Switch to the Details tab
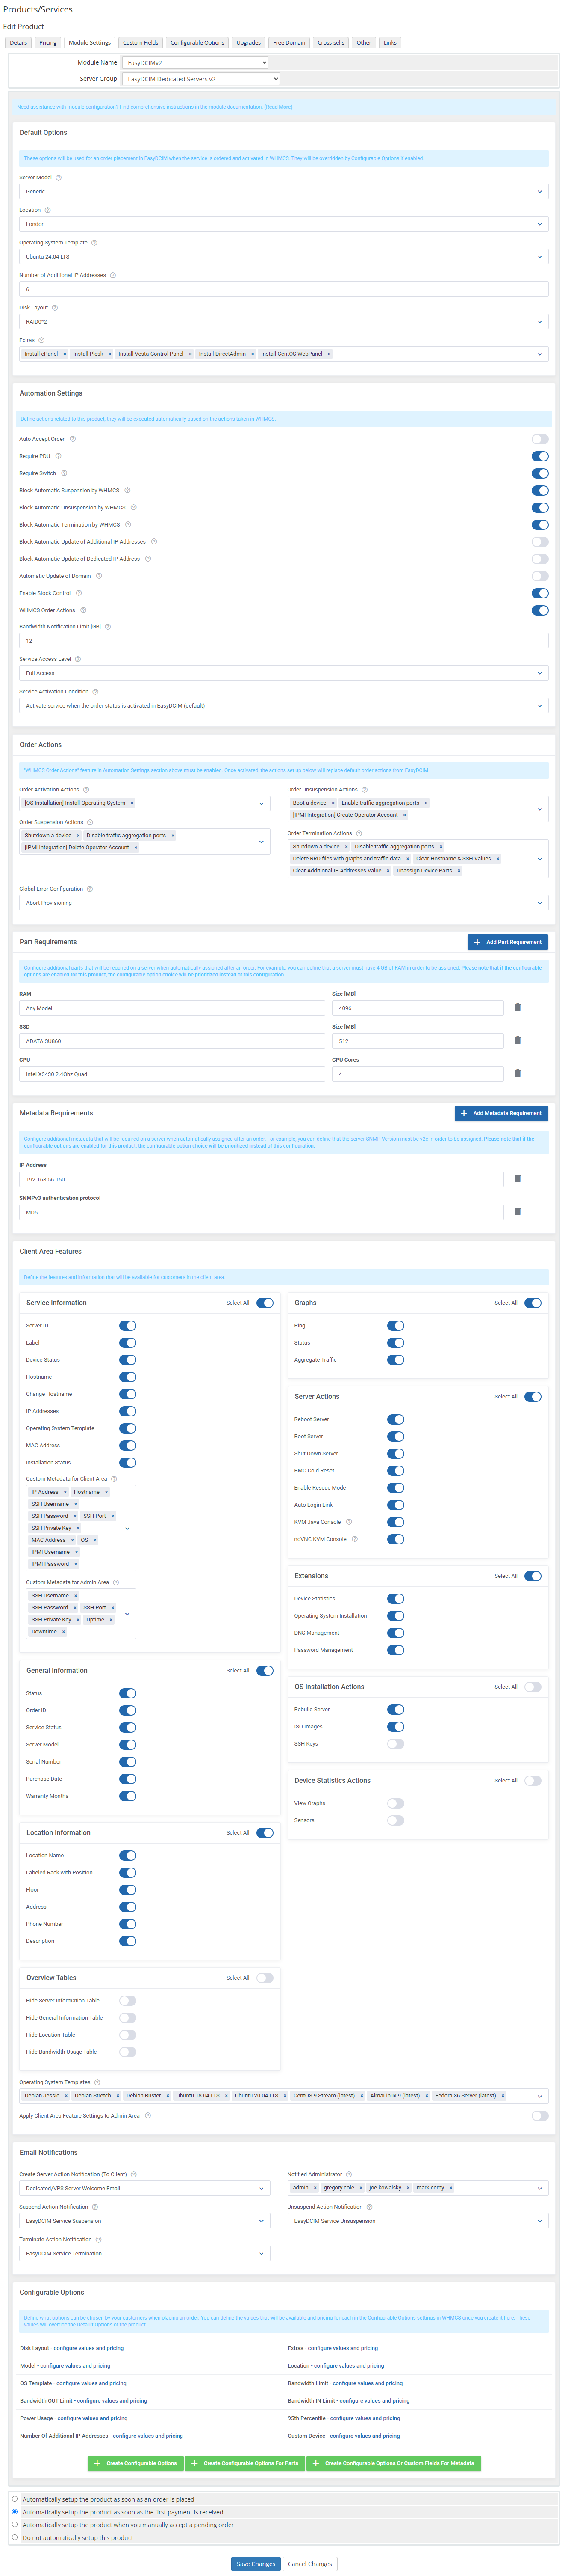The width and height of the screenshot is (568, 2576). [x=19, y=43]
